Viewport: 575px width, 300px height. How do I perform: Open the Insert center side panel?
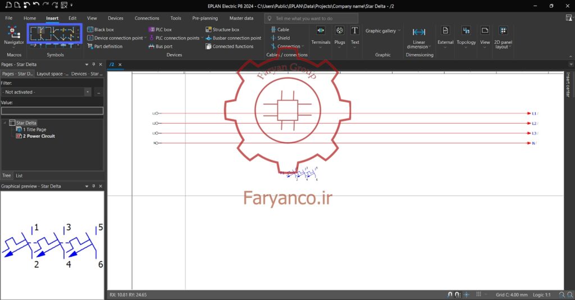(x=568, y=84)
